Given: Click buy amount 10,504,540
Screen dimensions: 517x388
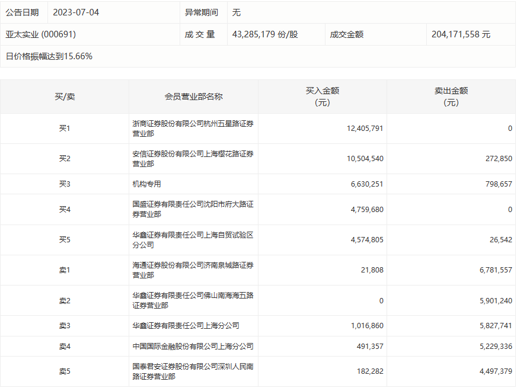Looking at the screenshot, I should [x=365, y=159].
